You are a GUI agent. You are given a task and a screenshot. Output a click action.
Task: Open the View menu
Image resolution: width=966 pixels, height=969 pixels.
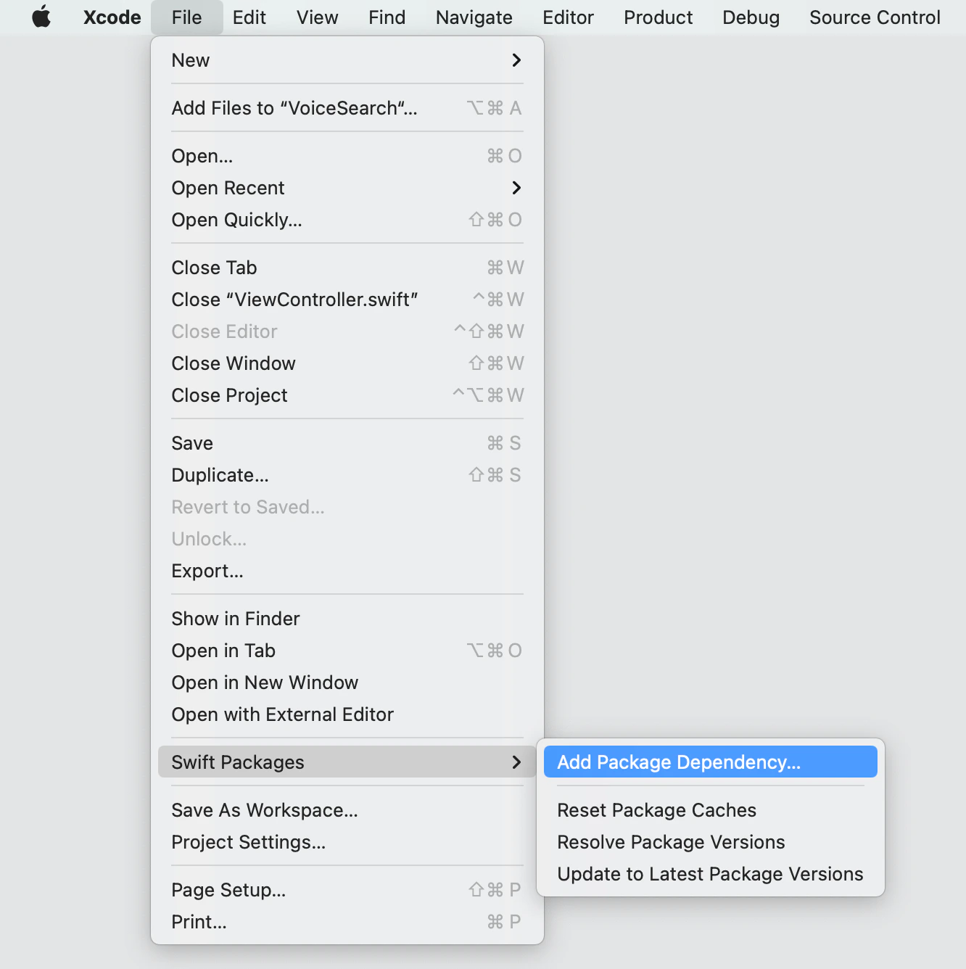pyautogui.click(x=317, y=17)
